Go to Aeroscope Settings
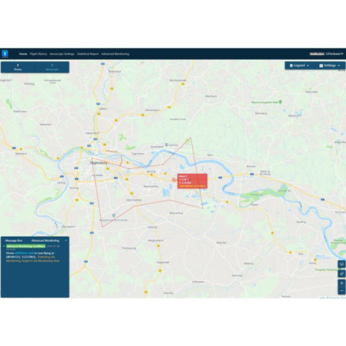The height and width of the screenshot is (346, 346). pyautogui.click(x=62, y=54)
